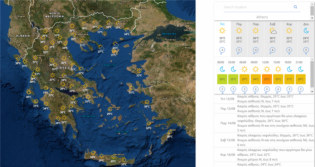Click the green 26°C tile at 00:00

click(222, 79)
